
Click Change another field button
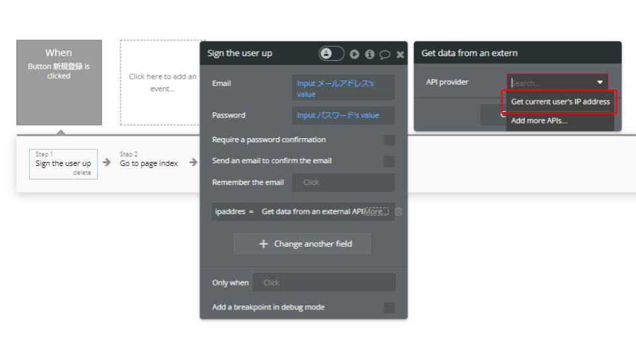pos(302,244)
